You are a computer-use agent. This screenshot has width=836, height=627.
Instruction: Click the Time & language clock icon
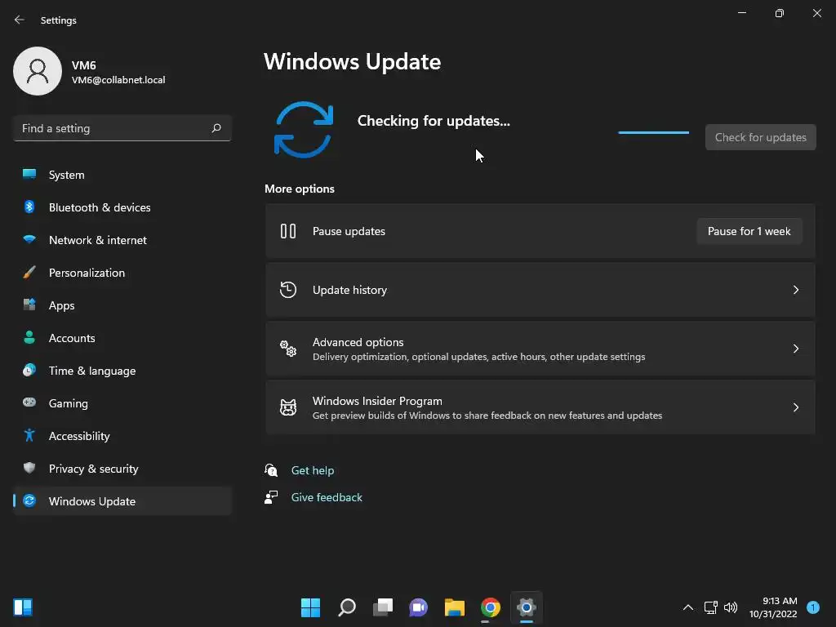tap(29, 370)
